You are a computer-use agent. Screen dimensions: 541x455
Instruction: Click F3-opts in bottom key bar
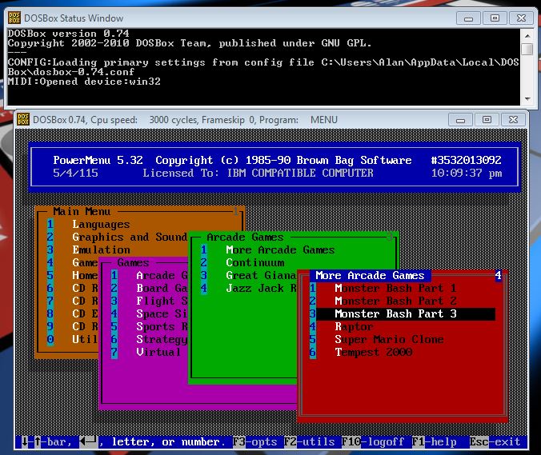(254, 442)
